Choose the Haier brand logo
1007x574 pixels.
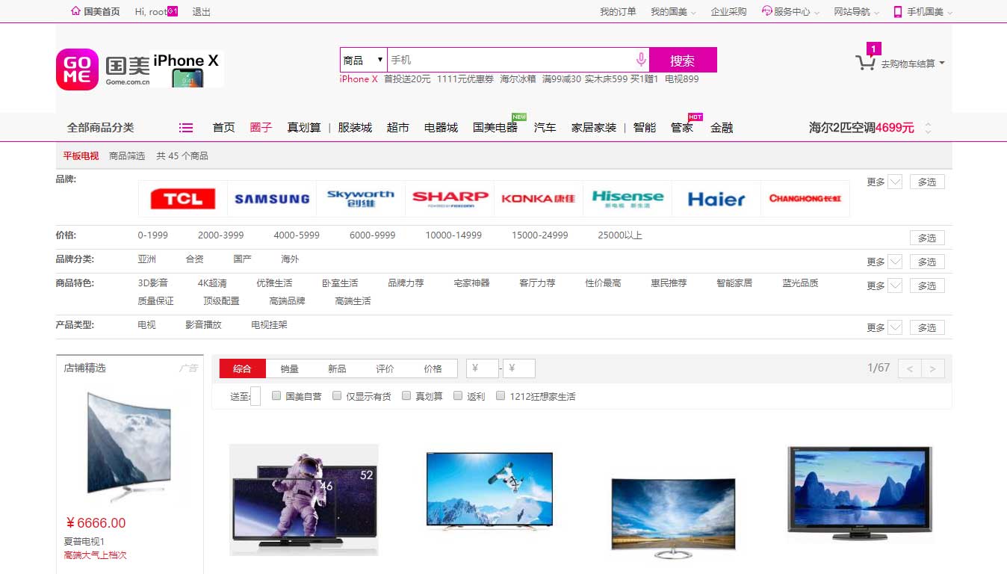coord(716,199)
